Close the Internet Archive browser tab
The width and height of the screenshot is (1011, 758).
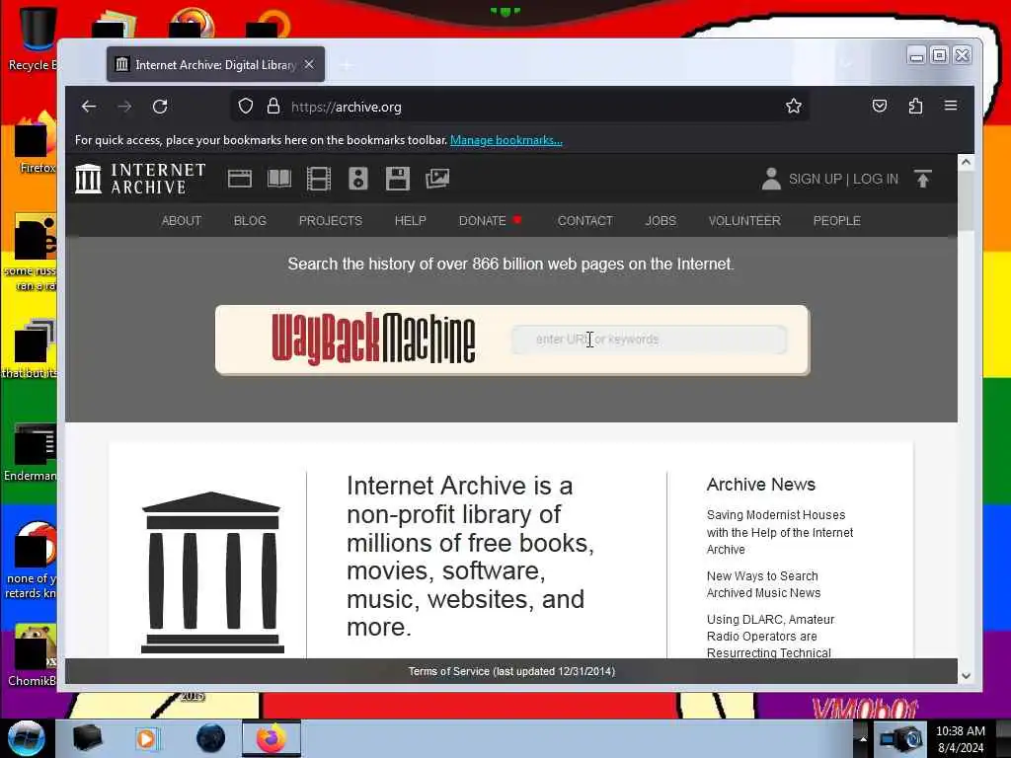coord(309,64)
